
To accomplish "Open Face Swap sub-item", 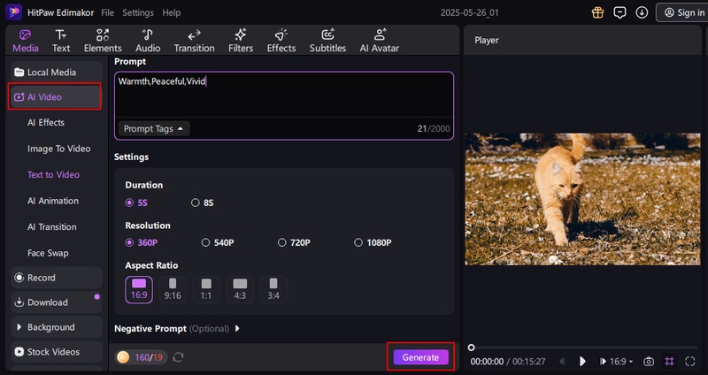I will coord(48,253).
